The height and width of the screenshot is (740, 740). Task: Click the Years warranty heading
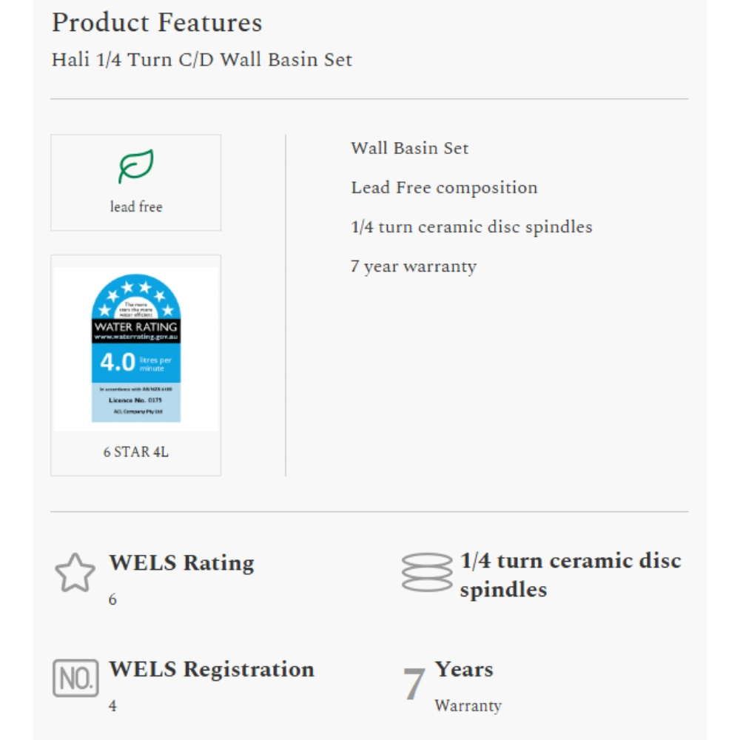[x=464, y=670]
